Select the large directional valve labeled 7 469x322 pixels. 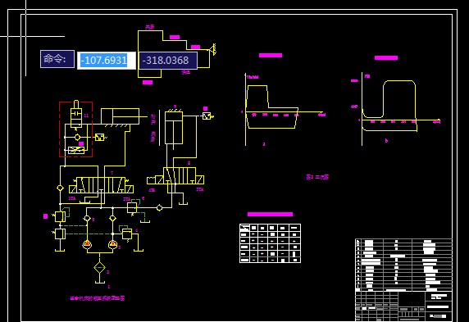pos(101,185)
